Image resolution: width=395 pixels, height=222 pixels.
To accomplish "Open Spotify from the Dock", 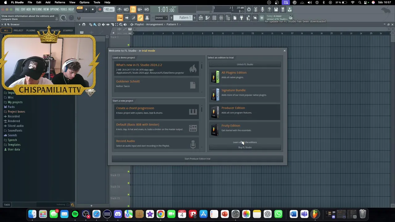I will coord(75,214).
